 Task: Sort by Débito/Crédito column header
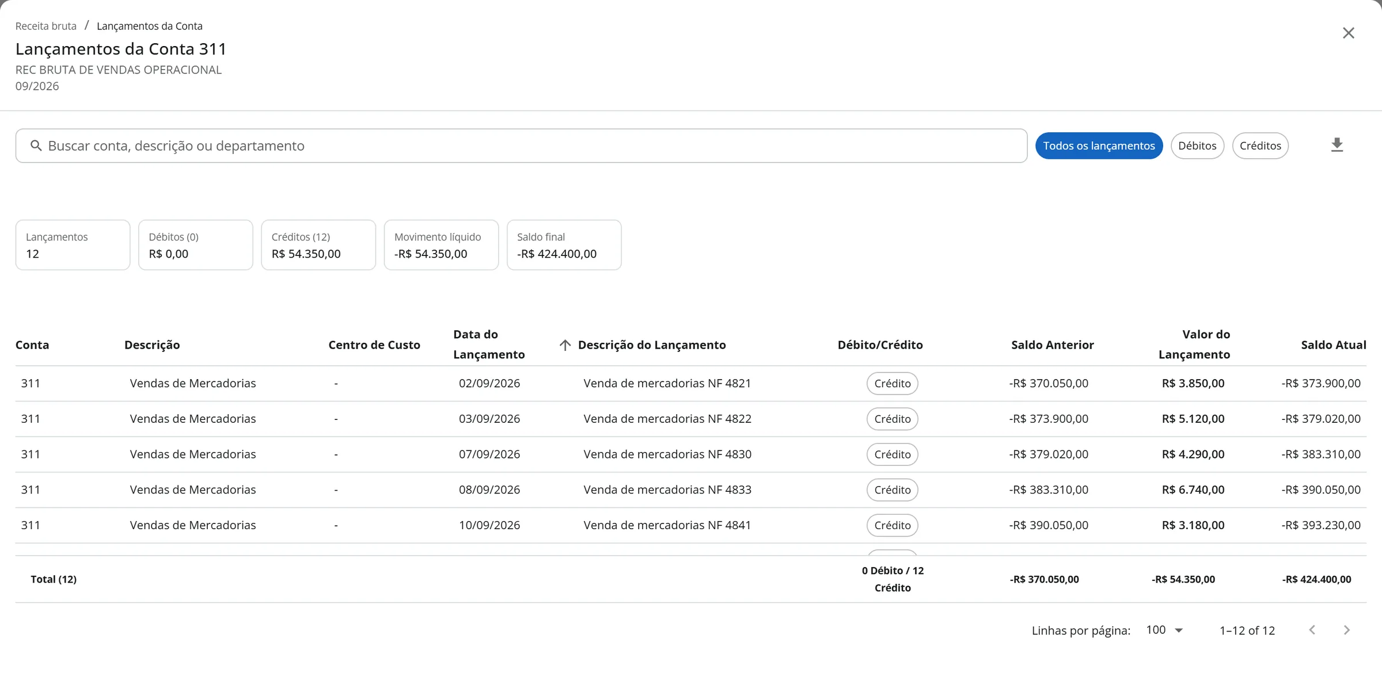(x=880, y=345)
